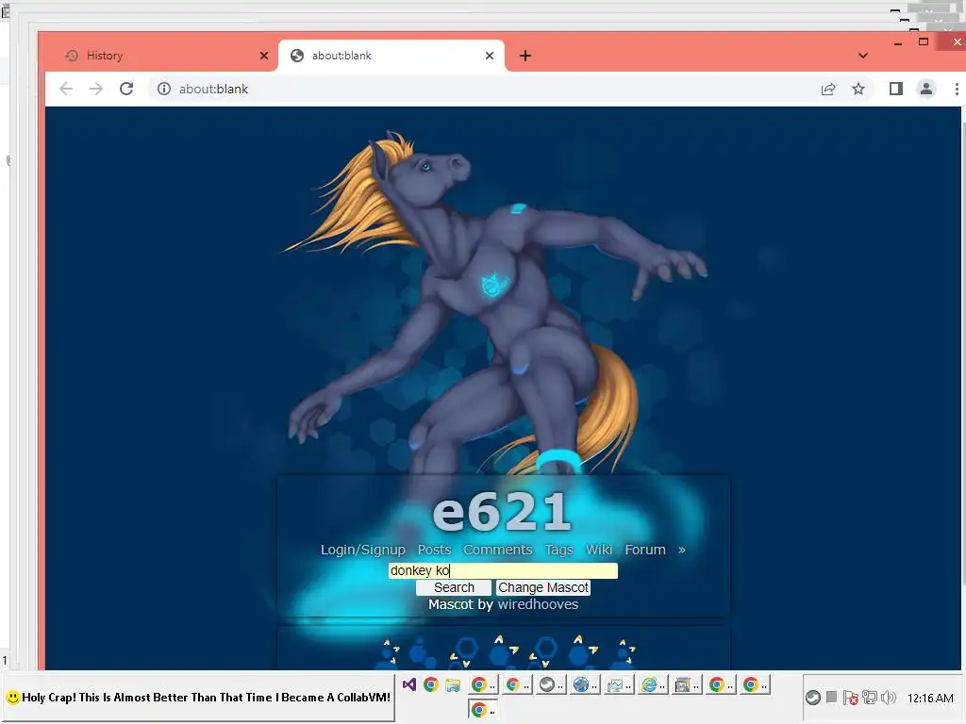Reload the page with the refresh icon
This screenshot has width=966, height=724.
coord(126,89)
